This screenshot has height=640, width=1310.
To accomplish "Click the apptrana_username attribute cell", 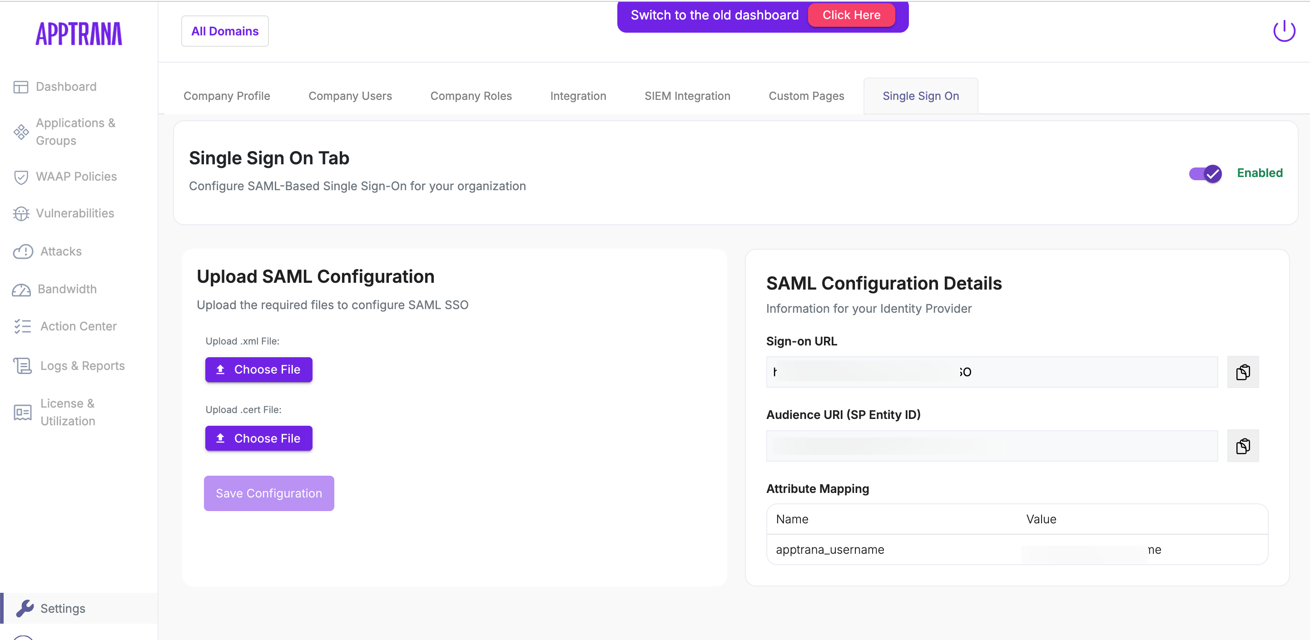I will tap(830, 550).
